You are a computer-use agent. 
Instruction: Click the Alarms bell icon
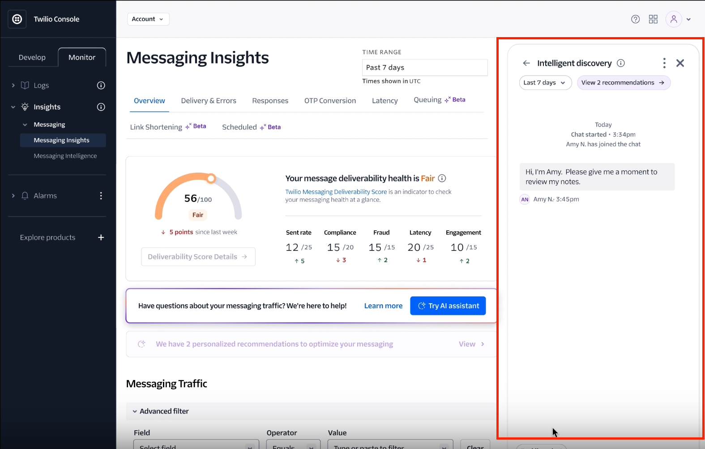coord(25,195)
